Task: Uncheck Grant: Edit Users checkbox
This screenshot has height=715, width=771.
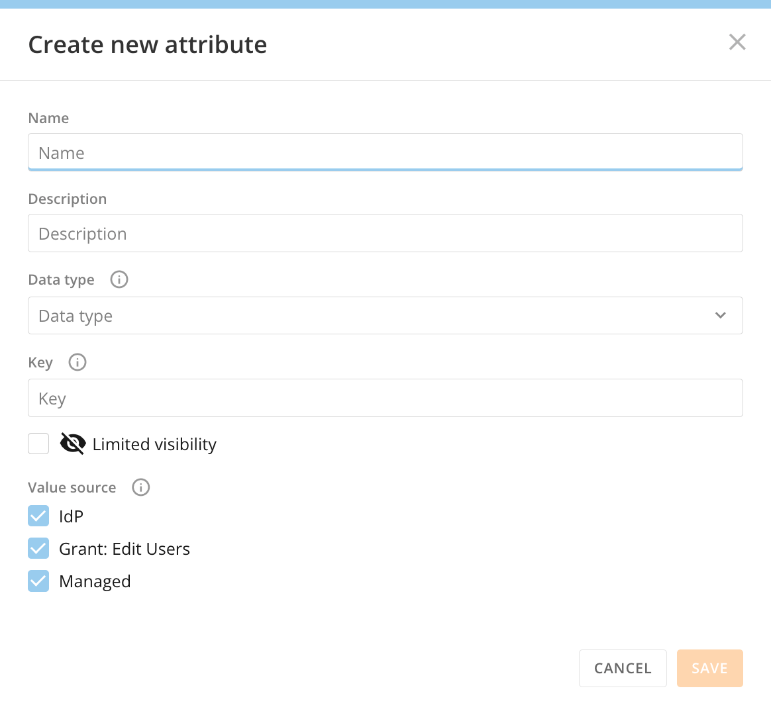Action: click(38, 548)
